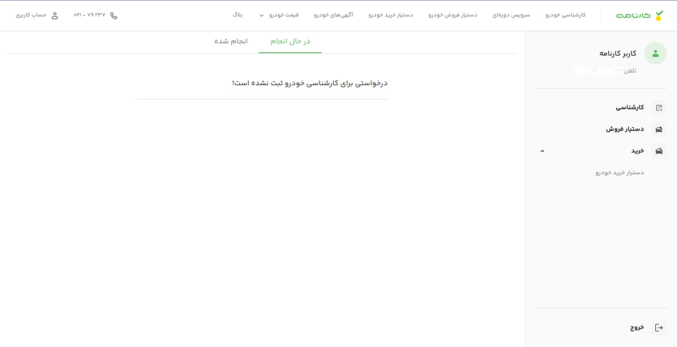The width and height of the screenshot is (677, 347).
Task: Open the بلاگ page
Action: [237, 15]
